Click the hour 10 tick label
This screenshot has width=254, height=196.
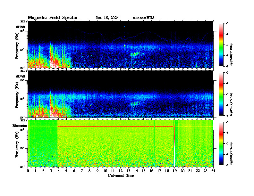pos(105,171)
